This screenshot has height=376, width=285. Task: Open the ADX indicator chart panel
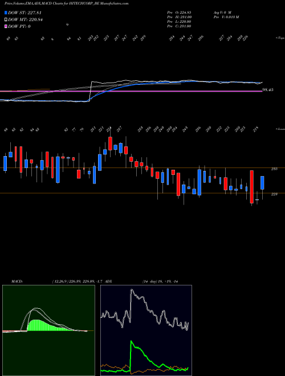click(x=146, y=330)
